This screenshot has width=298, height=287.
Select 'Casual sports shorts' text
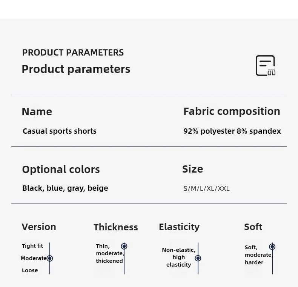60,131
